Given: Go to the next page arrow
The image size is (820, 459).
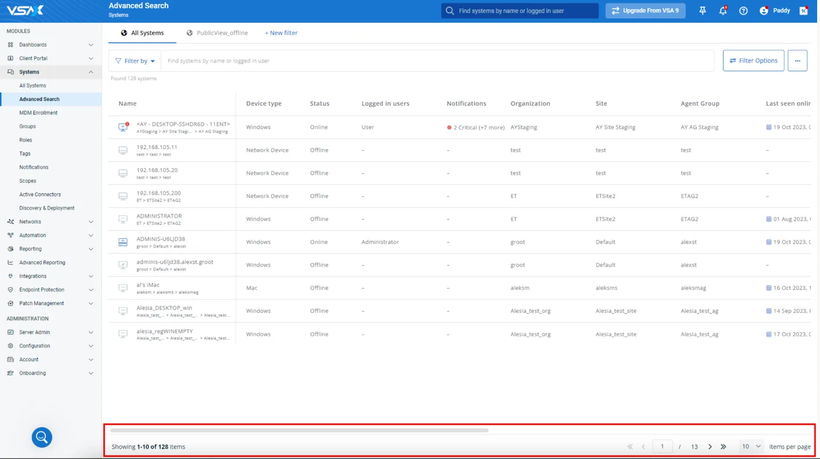Looking at the screenshot, I should 710,446.
